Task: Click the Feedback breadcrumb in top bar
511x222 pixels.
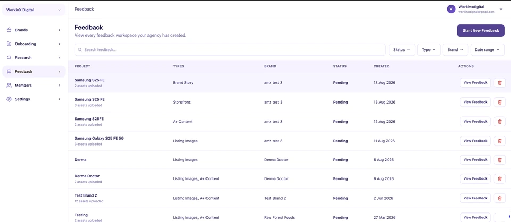Action: [84, 9]
